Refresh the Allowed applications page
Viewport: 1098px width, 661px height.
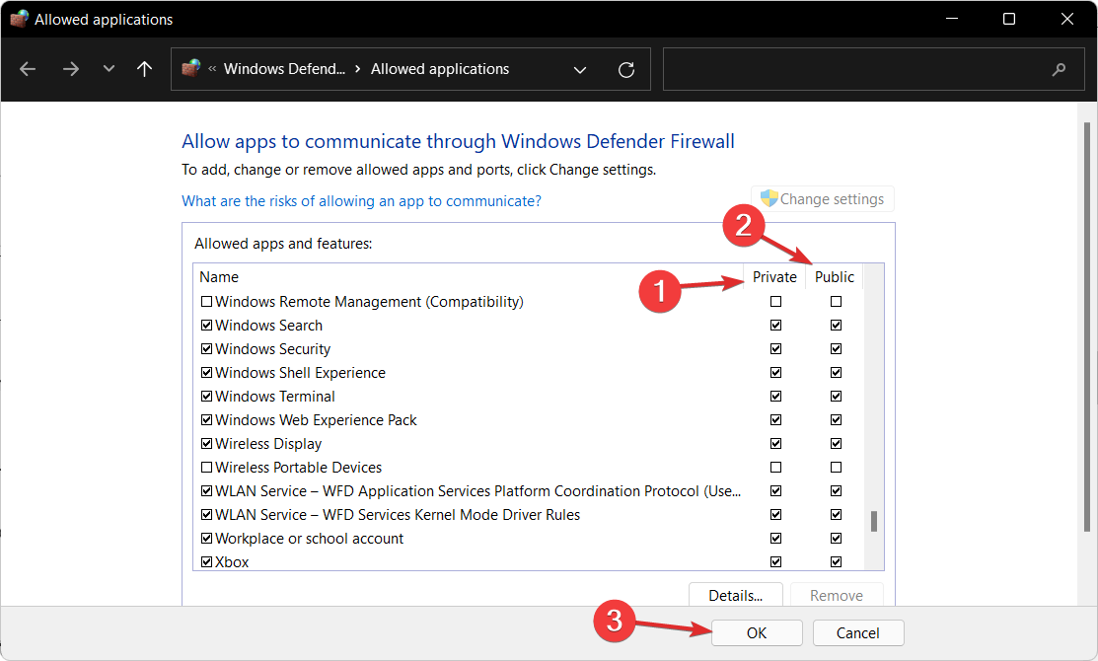626,69
